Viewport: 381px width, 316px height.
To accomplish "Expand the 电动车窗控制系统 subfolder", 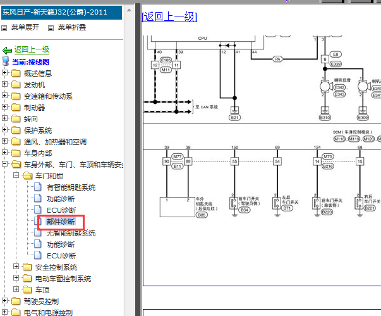I will click(16, 278).
